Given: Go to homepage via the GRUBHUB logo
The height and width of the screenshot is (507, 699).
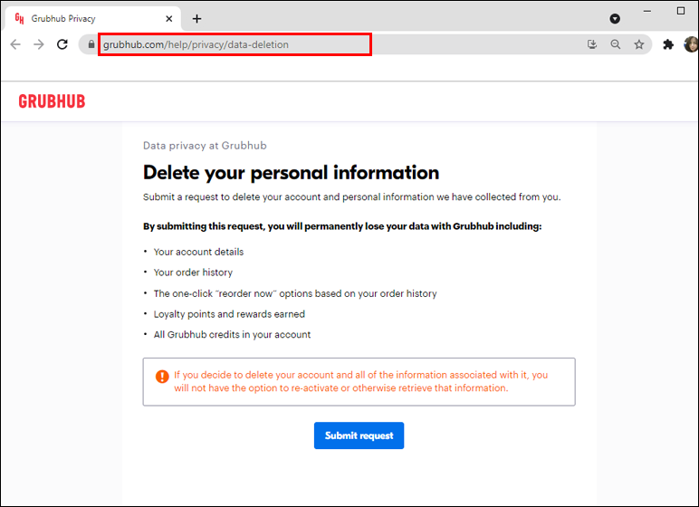Looking at the screenshot, I should click(52, 101).
